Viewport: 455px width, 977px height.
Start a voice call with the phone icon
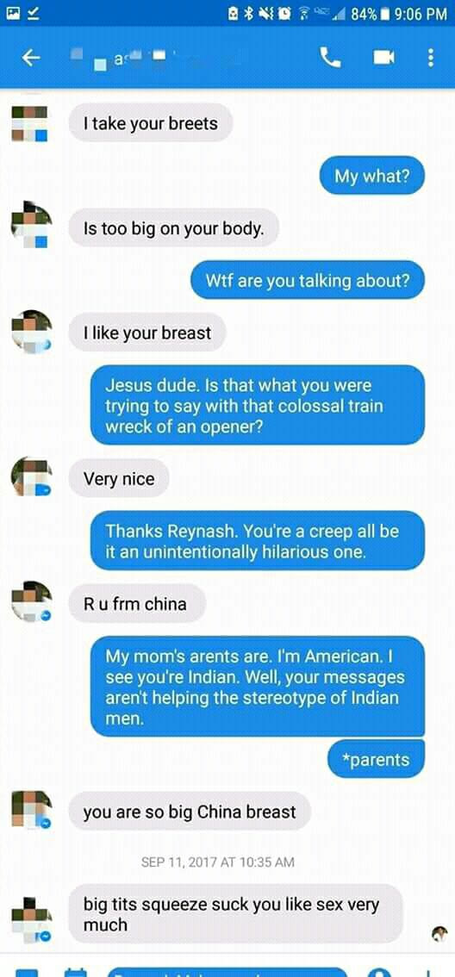pyautogui.click(x=330, y=58)
